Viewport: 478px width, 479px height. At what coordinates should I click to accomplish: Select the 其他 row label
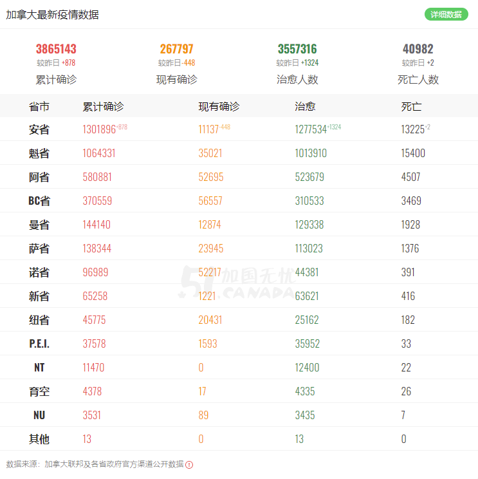pos(39,439)
